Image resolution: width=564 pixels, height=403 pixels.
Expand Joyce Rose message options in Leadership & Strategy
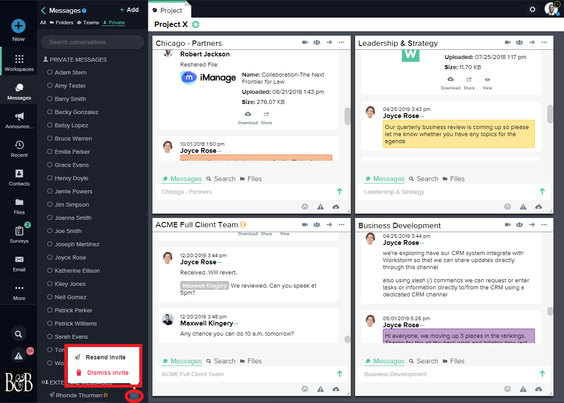point(422,117)
